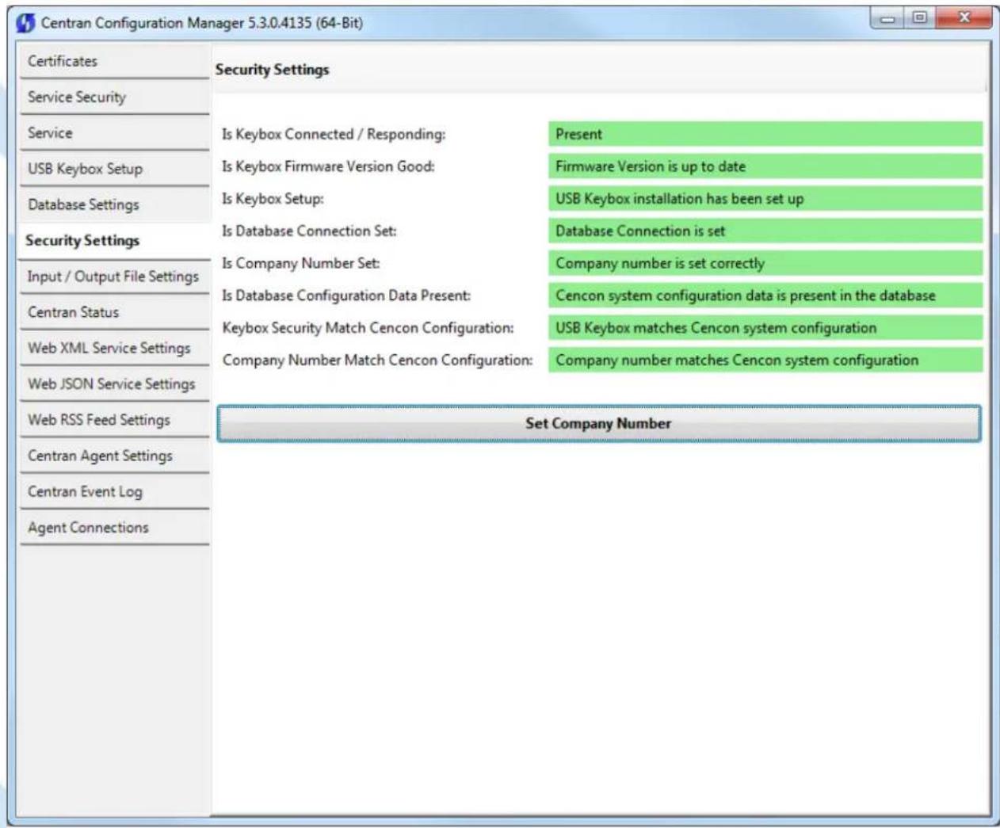This screenshot has width=1000, height=828.
Task: Click 'USB Keybox installation has been set up'
Action: click(x=765, y=199)
